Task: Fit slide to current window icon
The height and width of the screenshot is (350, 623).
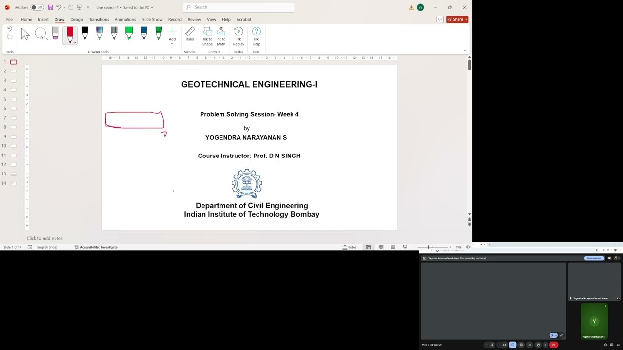Action: [468, 247]
